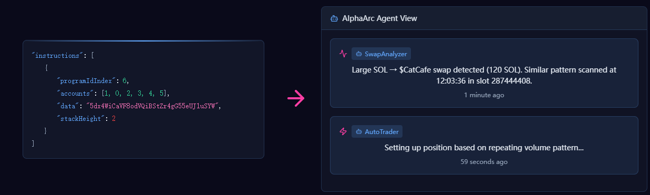The image size is (650, 195).
Task: Click the pink right arrow between panels
Action: [x=296, y=98]
